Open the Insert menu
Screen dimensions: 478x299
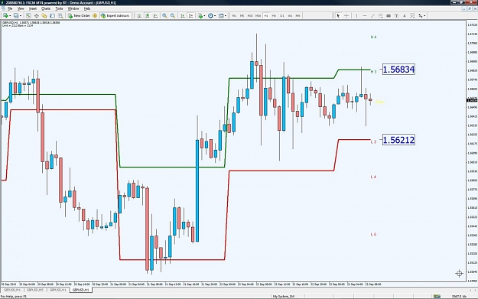click(x=33, y=9)
